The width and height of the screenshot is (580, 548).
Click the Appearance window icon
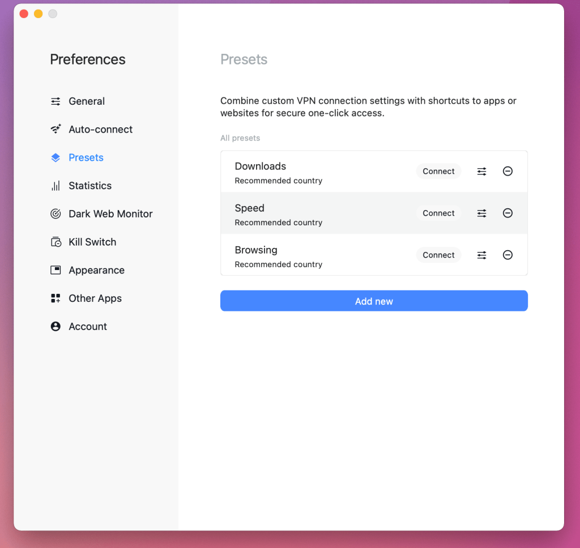point(56,270)
